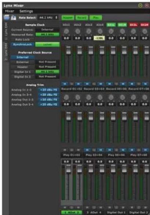This screenshot has width=150, height=215.
Task: Click the stereo link icon above 3 AOut 4
Action: tap(94, 207)
